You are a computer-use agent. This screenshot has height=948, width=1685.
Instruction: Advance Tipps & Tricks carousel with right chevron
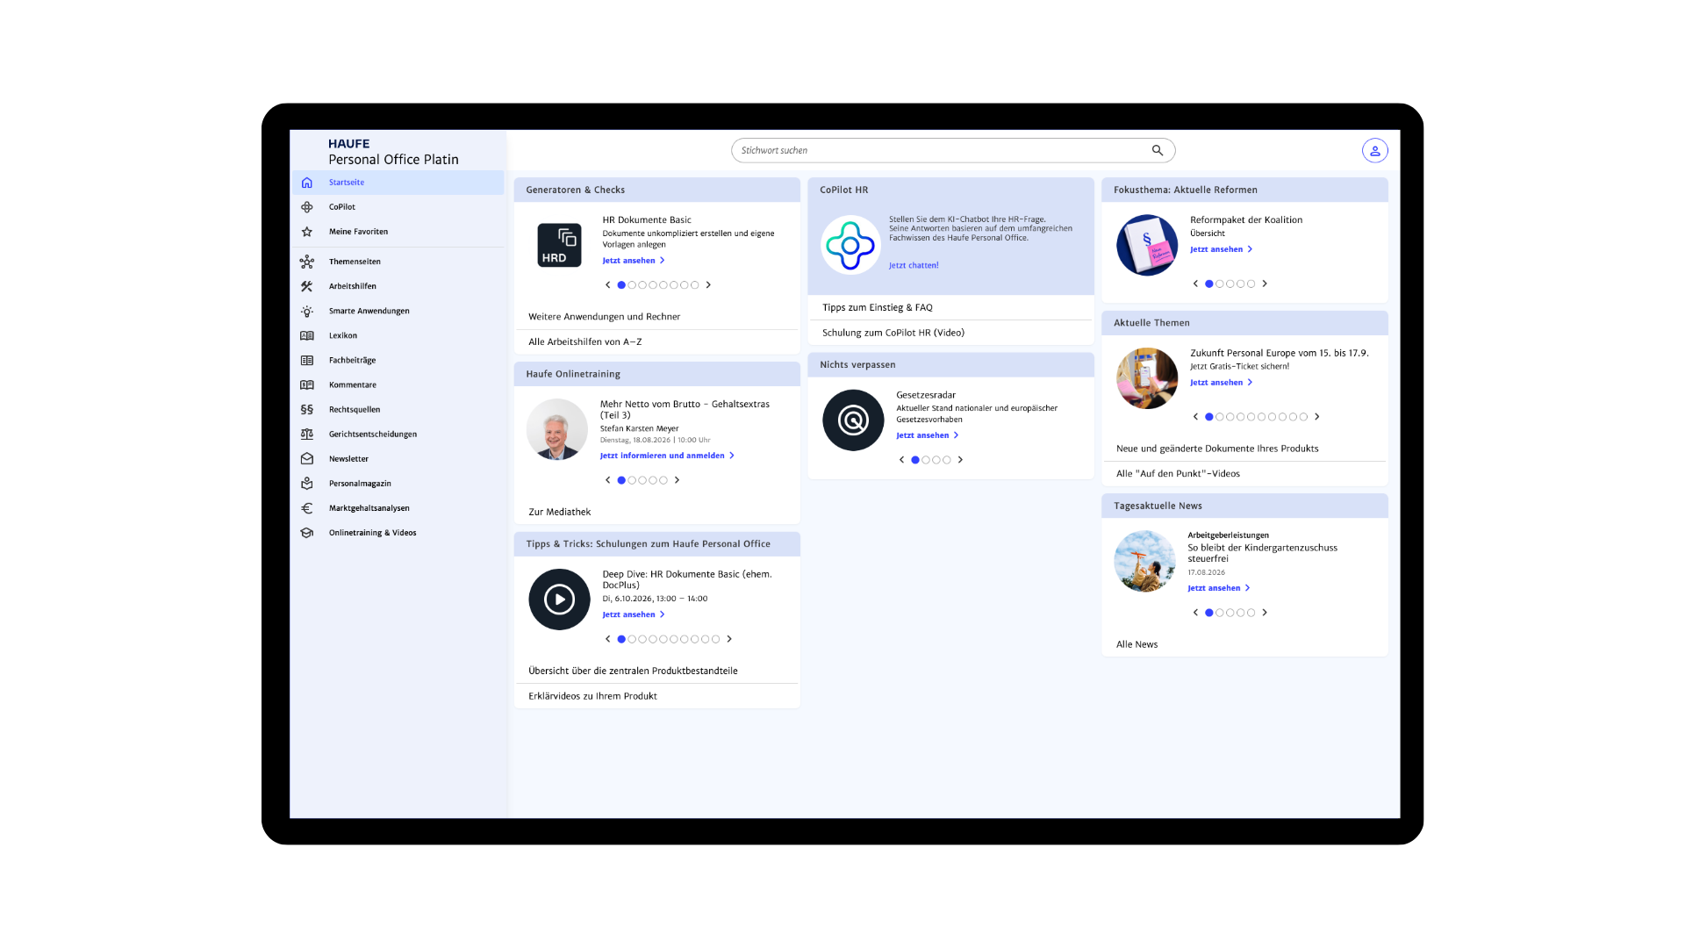(729, 639)
